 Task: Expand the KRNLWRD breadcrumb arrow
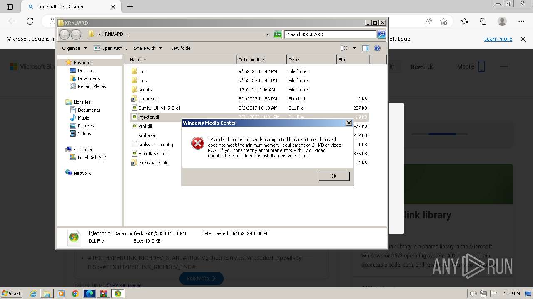coord(127,34)
